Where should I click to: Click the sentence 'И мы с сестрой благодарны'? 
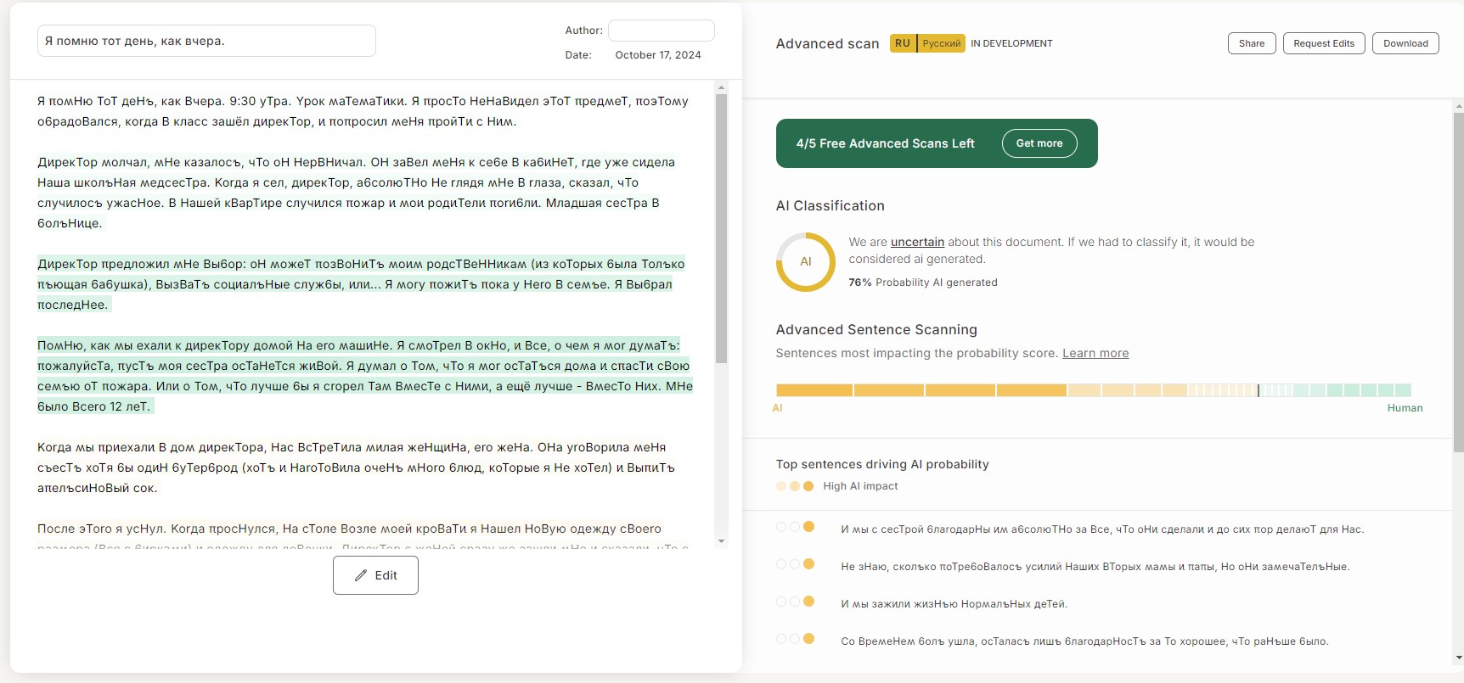coord(1102,529)
